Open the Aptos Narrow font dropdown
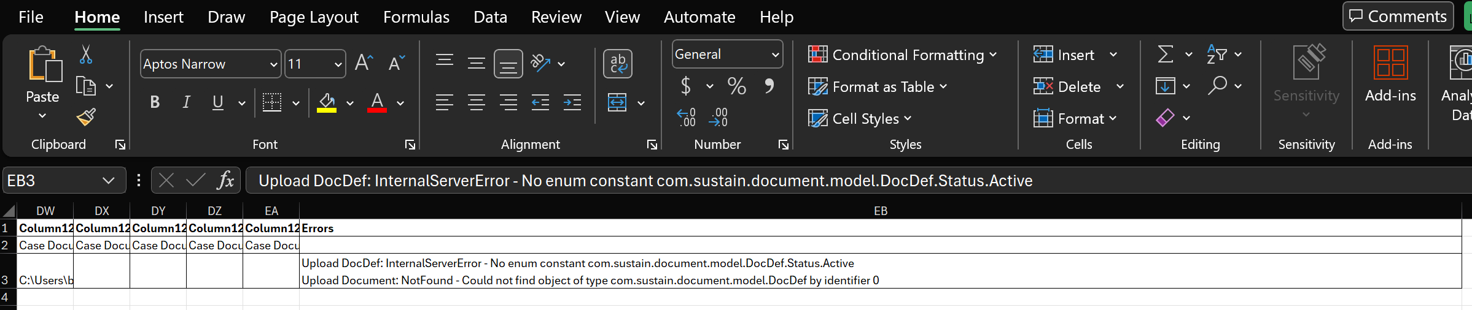Viewport: 1472px width, 310px height. [x=273, y=64]
